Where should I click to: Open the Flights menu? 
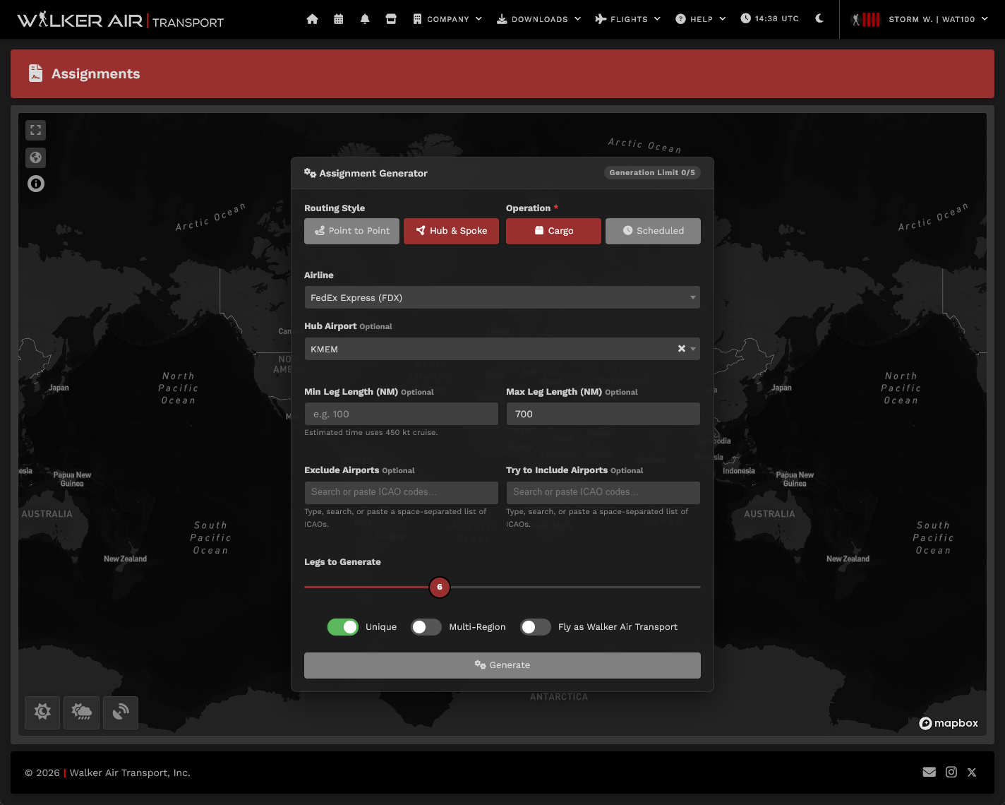(628, 19)
